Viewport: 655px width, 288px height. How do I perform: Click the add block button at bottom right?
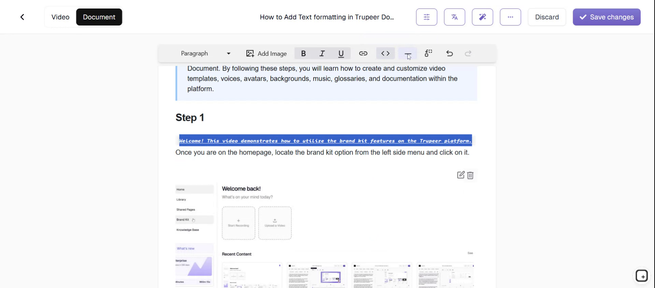tap(642, 276)
